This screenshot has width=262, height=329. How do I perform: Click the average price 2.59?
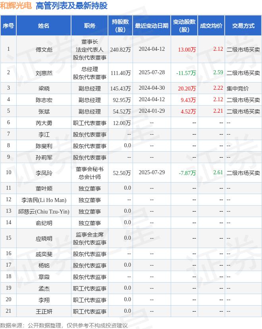pyautogui.click(x=218, y=72)
